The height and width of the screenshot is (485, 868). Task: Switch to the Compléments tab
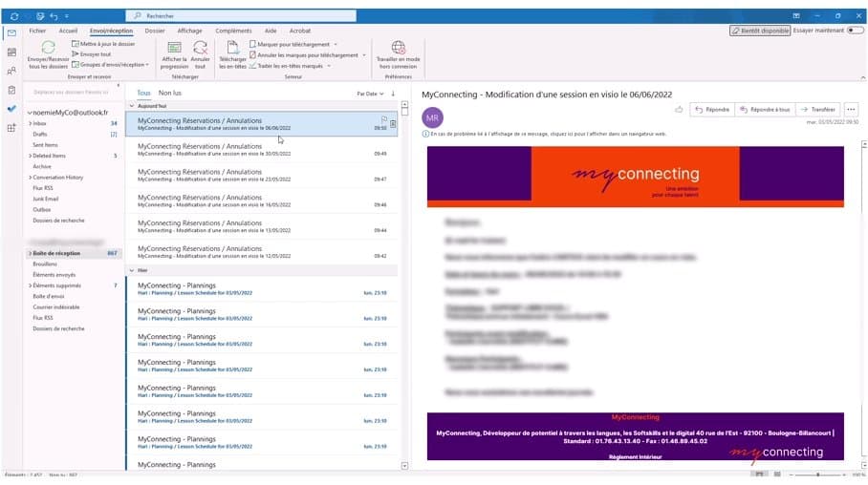[x=233, y=31]
